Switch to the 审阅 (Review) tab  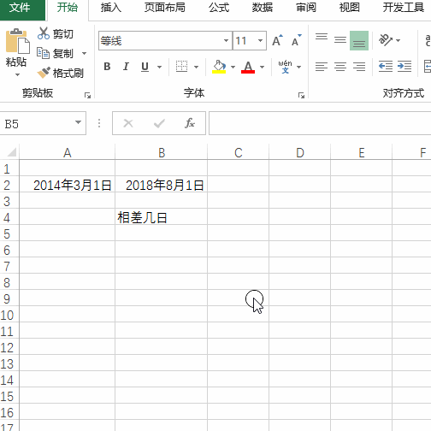(x=306, y=8)
